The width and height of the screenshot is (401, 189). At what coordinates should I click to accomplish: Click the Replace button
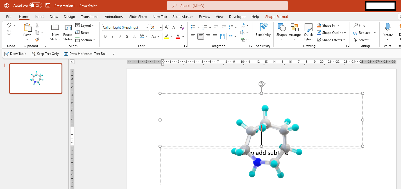[362, 33]
